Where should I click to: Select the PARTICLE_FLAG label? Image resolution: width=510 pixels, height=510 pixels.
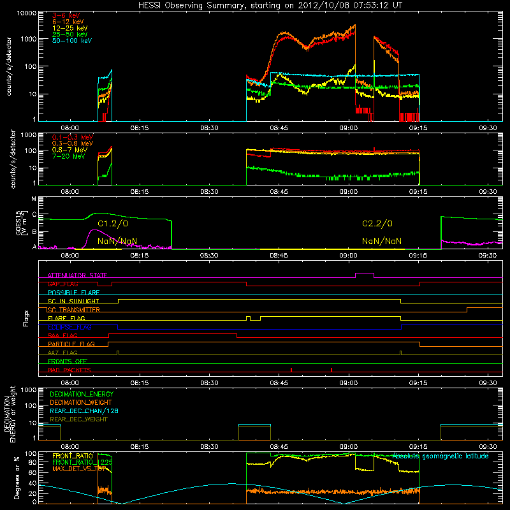coord(71,344)
